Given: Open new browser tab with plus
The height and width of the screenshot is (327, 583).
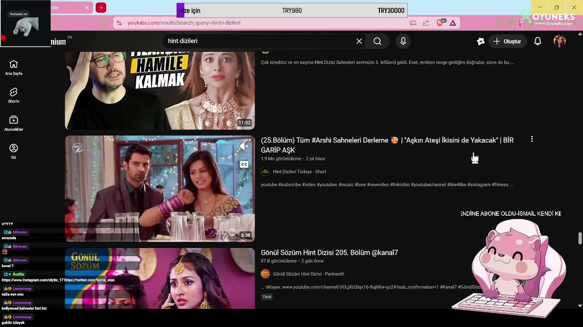Looking at the screenshot, I should 101,8.
